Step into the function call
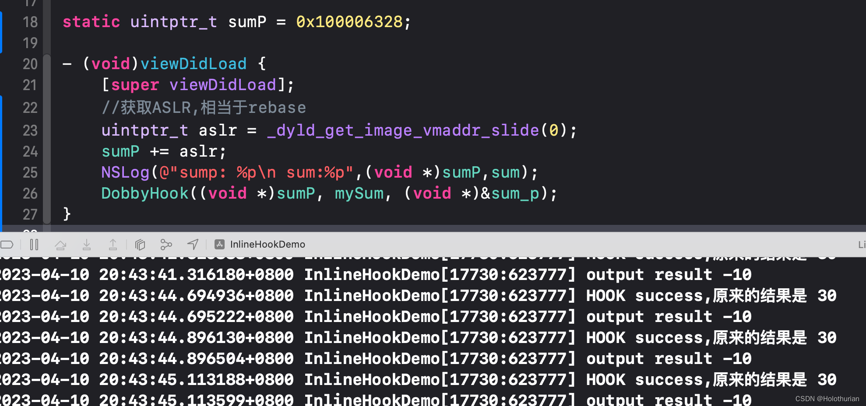This screenshot has width=866, height=406. [x=87, y=244]
